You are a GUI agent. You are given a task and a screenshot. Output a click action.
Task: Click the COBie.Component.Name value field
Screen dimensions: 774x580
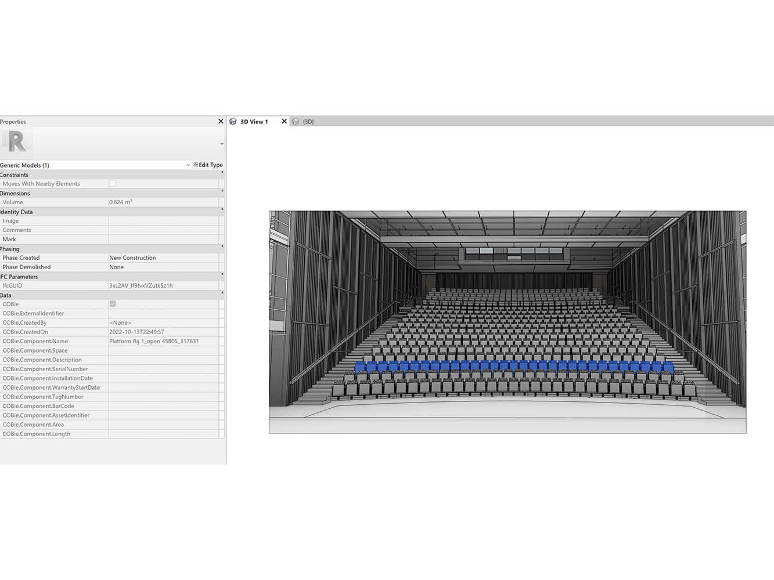(x=163, y=342)
